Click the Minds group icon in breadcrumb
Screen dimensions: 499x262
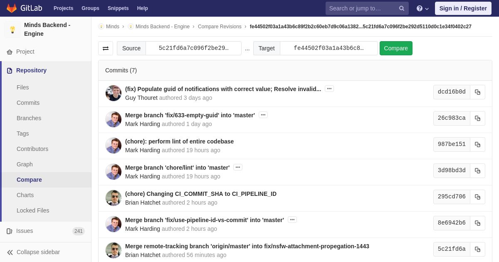(101, 27)
